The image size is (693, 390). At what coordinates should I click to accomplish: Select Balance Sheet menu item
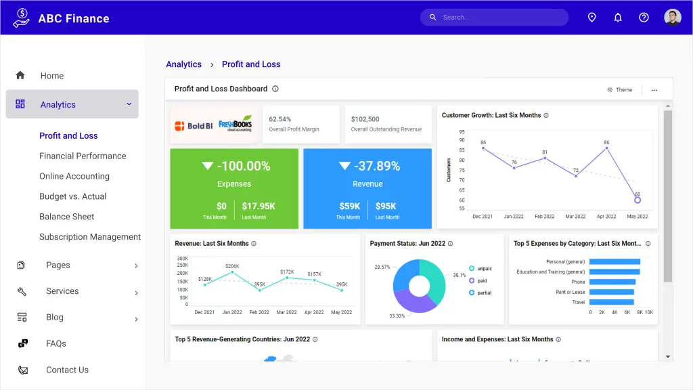pyautogui.click(x=67, y=217)
